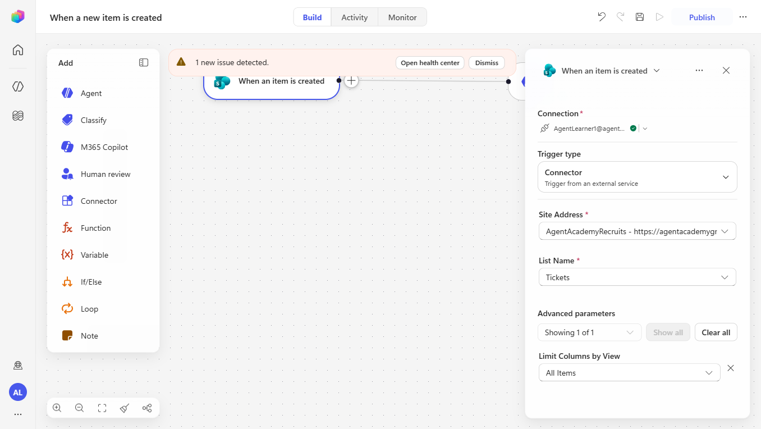Image resolution: width=761 pixels, height=429 pixels.
Task: Open the Home icon in sidebar
Action: (18, 50)
